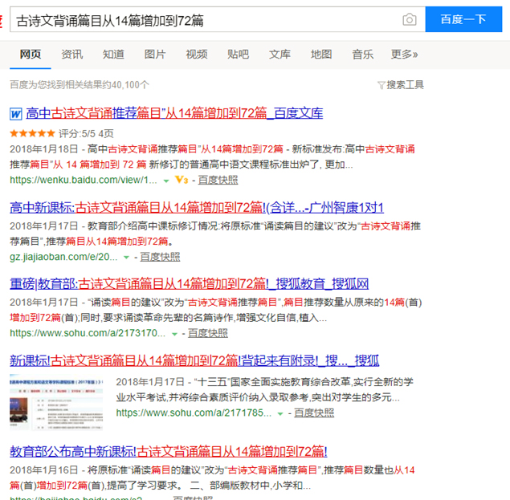The image size is (510, 500).
Task: Click the V3 credibility badge icon
Action: pos(182,180)
